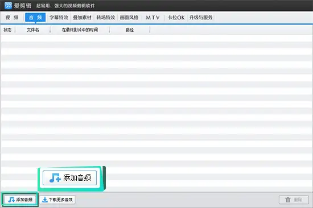This screenshot has width=313, height=208.
Task: Click the 爱剪辑 app logo icon
Action: point(8,5)
